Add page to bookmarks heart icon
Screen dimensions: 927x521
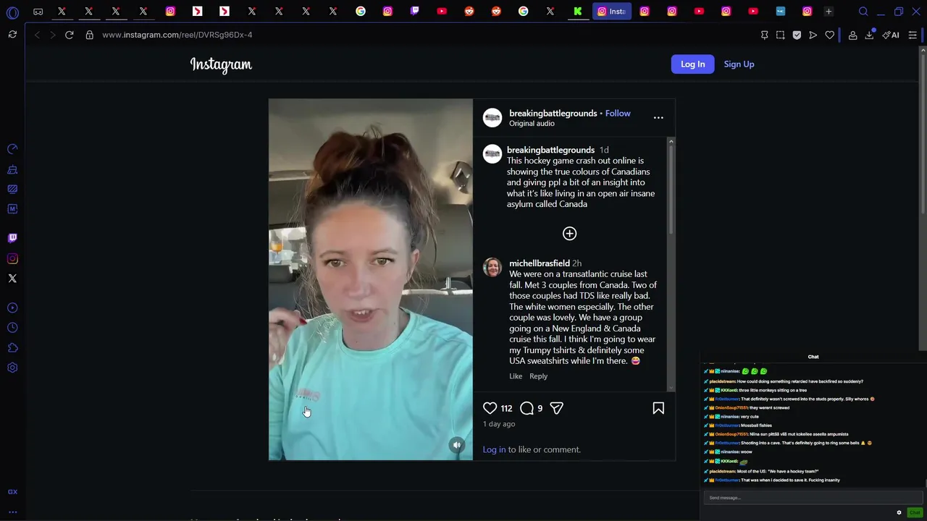(x=830, y=35)
